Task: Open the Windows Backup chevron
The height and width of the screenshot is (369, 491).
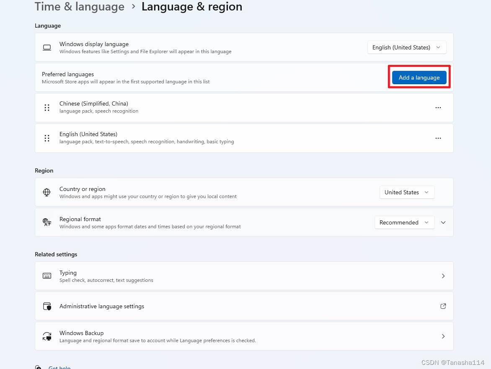Action: coord(443,336)
